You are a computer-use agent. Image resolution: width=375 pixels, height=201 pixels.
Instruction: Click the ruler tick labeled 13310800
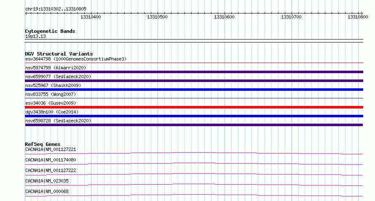[x=358, y=17]
